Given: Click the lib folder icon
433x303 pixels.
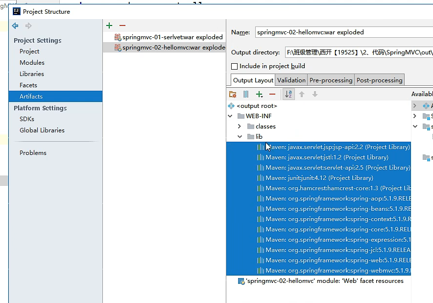Looking at the screenshot, I should tap(251, 137).
